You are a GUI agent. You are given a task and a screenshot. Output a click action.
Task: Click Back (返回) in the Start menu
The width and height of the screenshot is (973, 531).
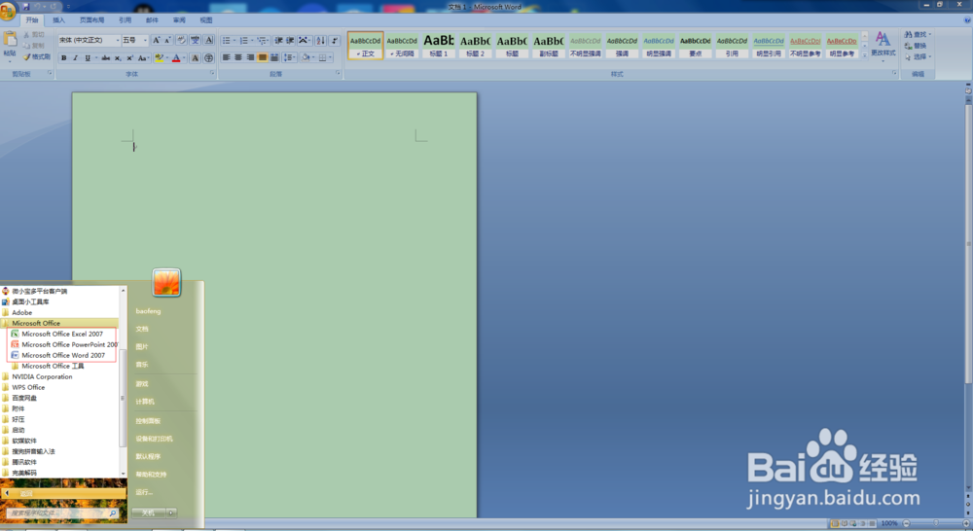62,493
